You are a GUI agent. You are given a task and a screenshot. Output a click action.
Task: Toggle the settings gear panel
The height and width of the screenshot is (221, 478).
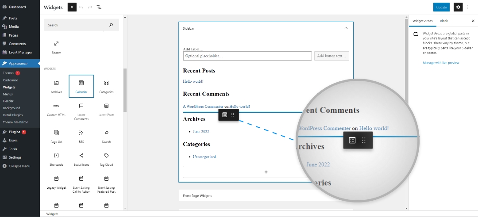click(x=458, y=7)
